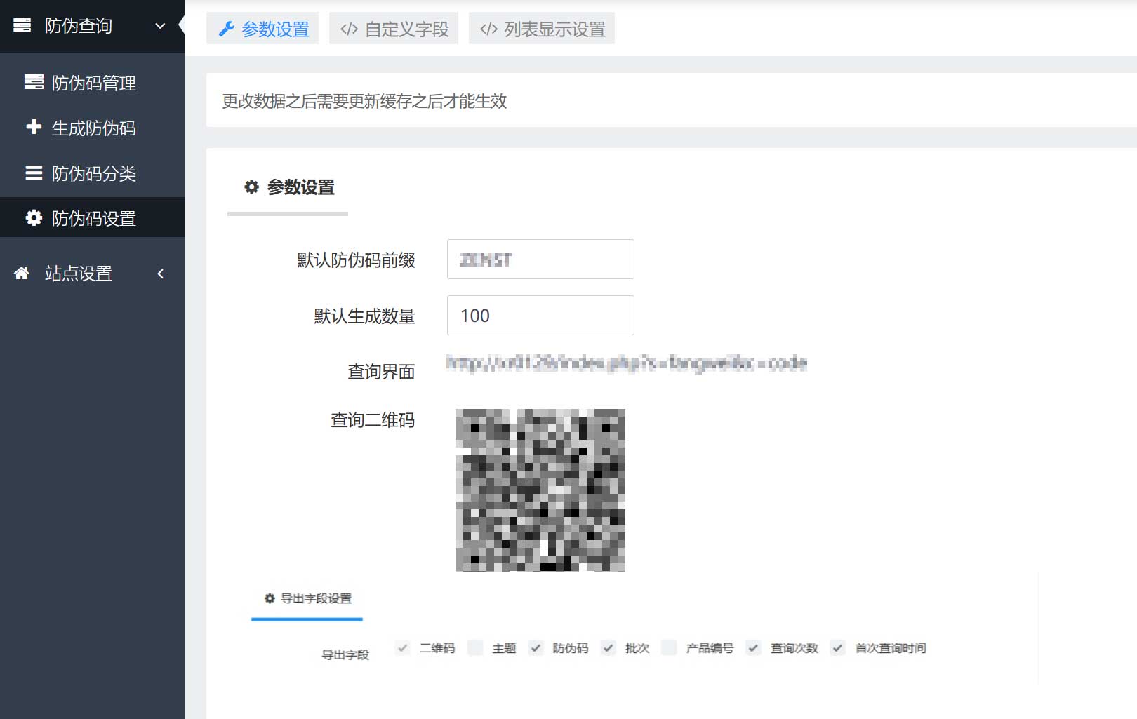Click the wrench icon on 参数设置 tab
Screen dimensions: 1137x719
click(226, 29)
